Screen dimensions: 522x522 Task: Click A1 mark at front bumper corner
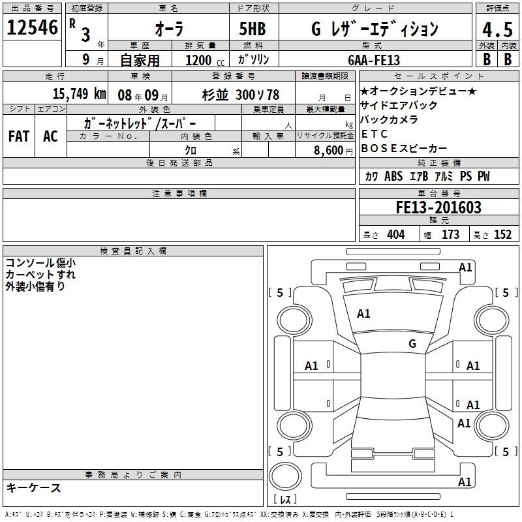tap(465, 268)
